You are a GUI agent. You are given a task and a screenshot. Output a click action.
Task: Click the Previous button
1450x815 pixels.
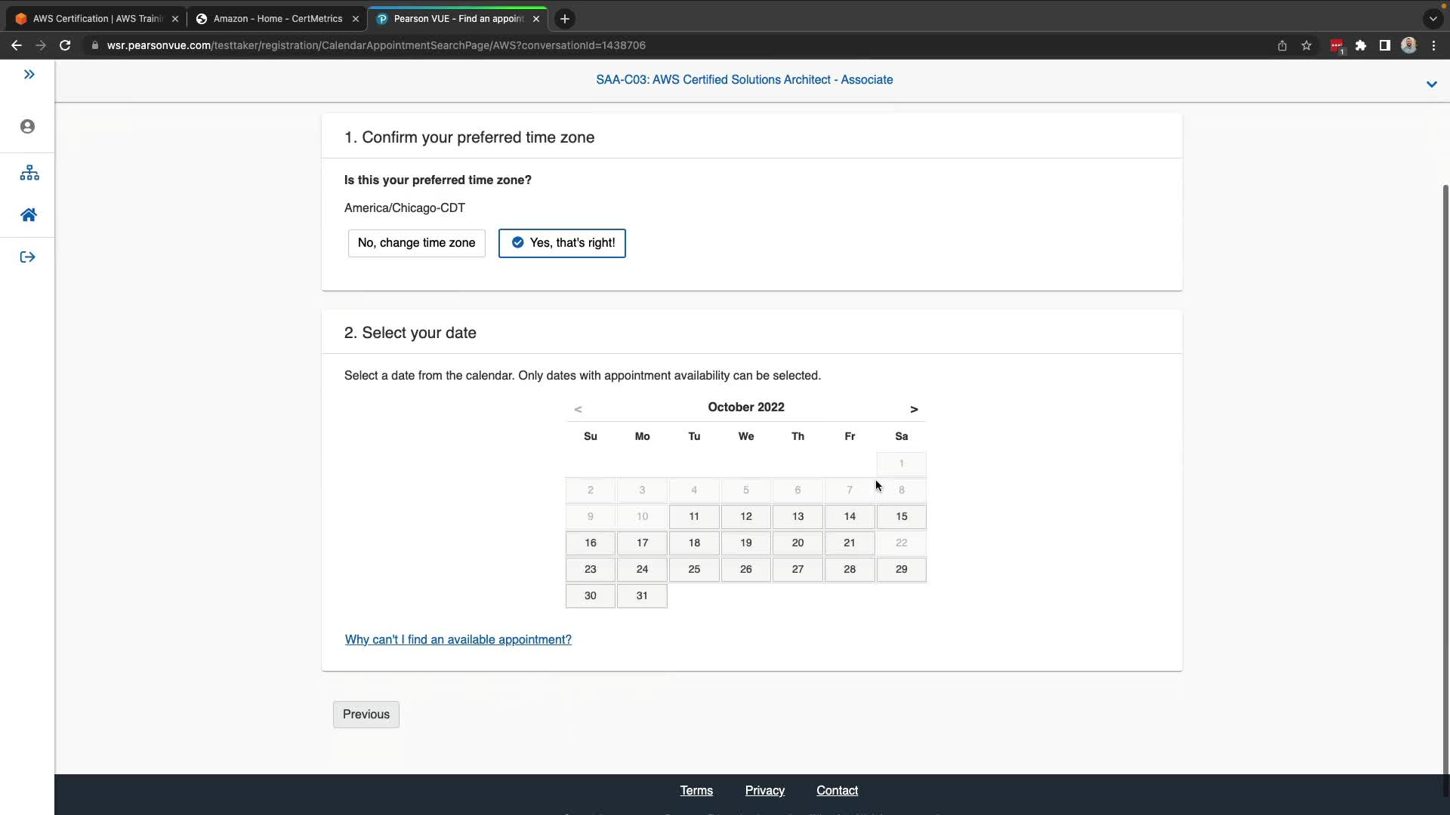tap(366, 714)
